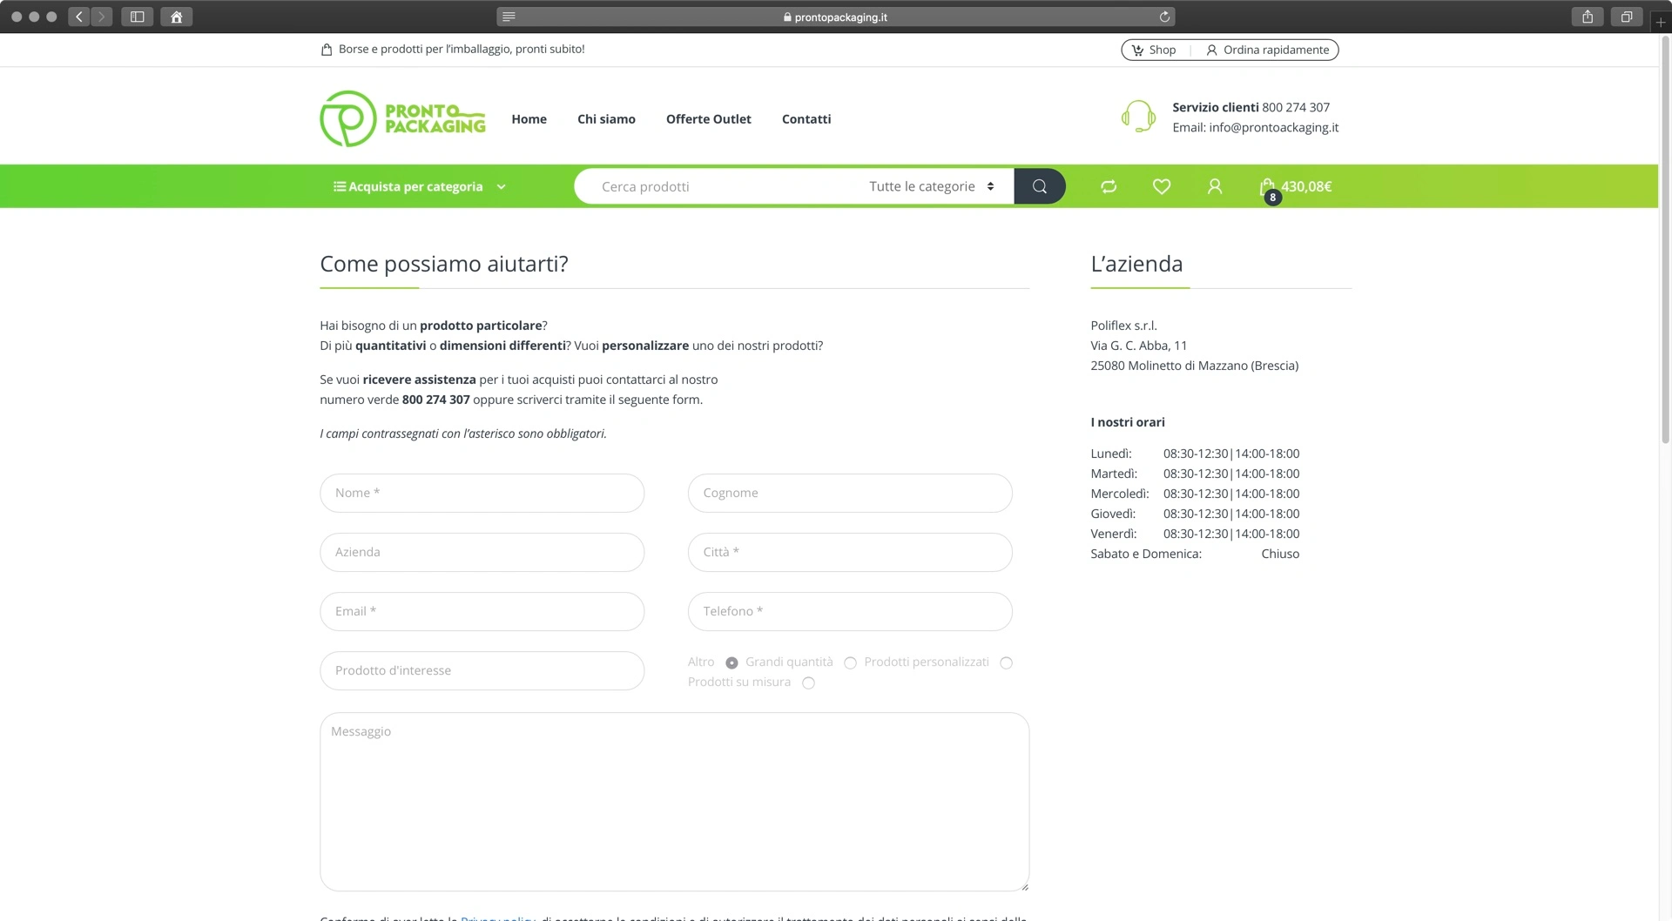1672x921 pixels.
Task: Open a new tab with the plus icon
Action: pos(1661,21)
